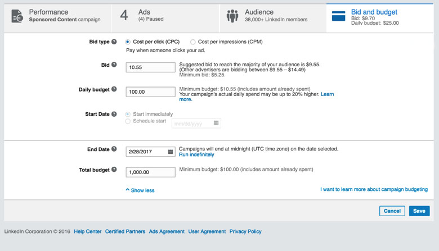The height and width of the screenshot is (251, 439).
Task: Open the End Date calendar picker icon
Action: 171,152
